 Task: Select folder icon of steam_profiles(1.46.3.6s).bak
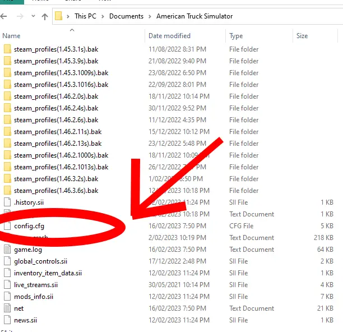[7, 191]
